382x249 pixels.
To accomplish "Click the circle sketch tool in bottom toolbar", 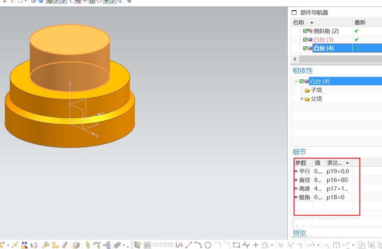I will tap(208, 245).
